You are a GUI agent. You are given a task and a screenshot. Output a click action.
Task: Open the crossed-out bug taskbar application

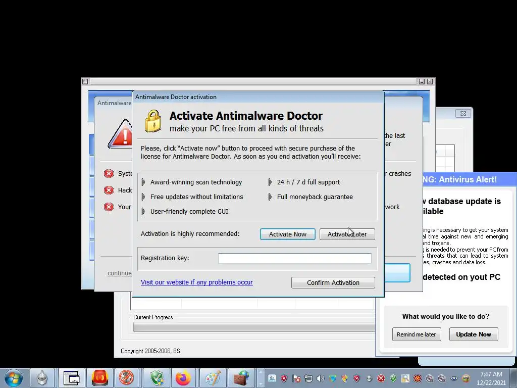(127, 378)
